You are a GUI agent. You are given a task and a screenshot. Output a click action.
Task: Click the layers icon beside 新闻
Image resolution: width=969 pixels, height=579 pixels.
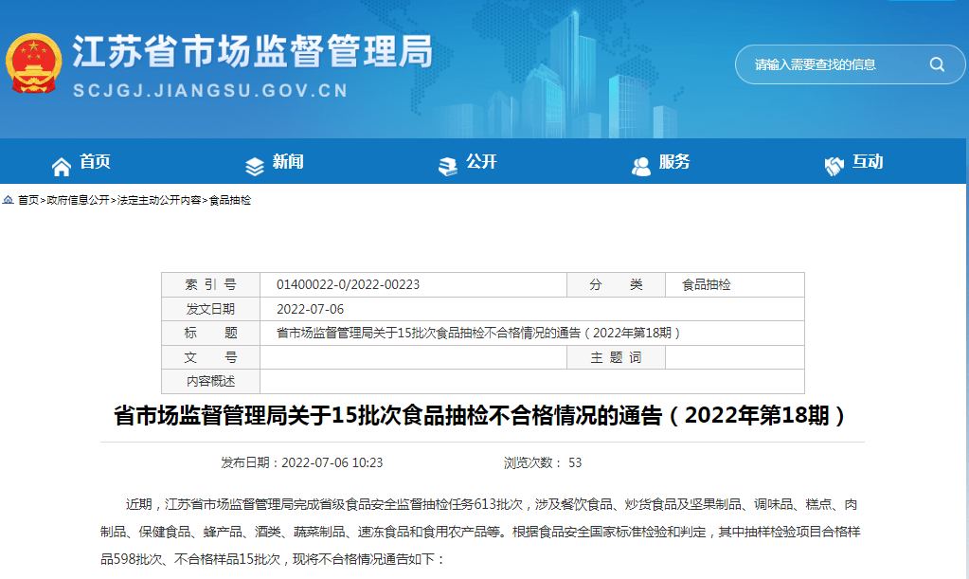(x=255, y=166)
